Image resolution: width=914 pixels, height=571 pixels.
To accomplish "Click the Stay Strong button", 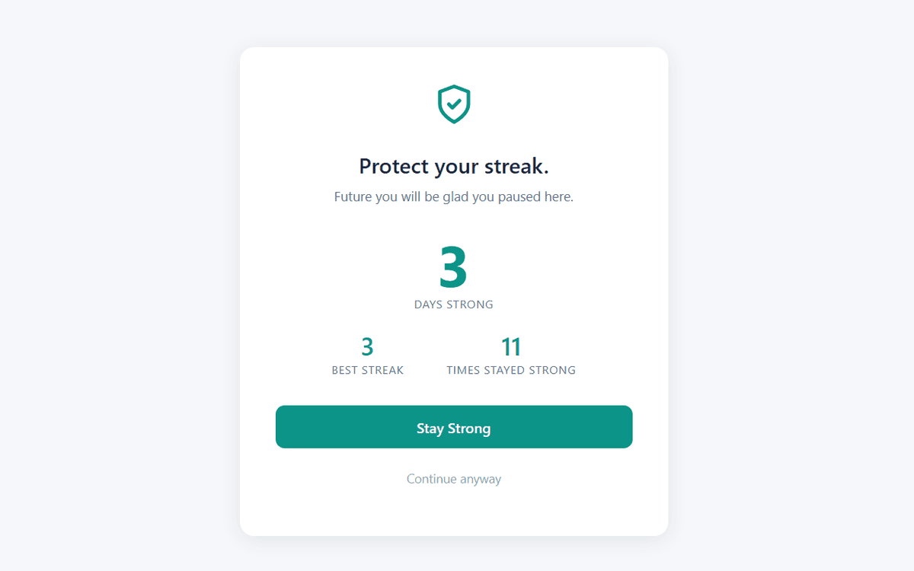I will coord(454,427).
